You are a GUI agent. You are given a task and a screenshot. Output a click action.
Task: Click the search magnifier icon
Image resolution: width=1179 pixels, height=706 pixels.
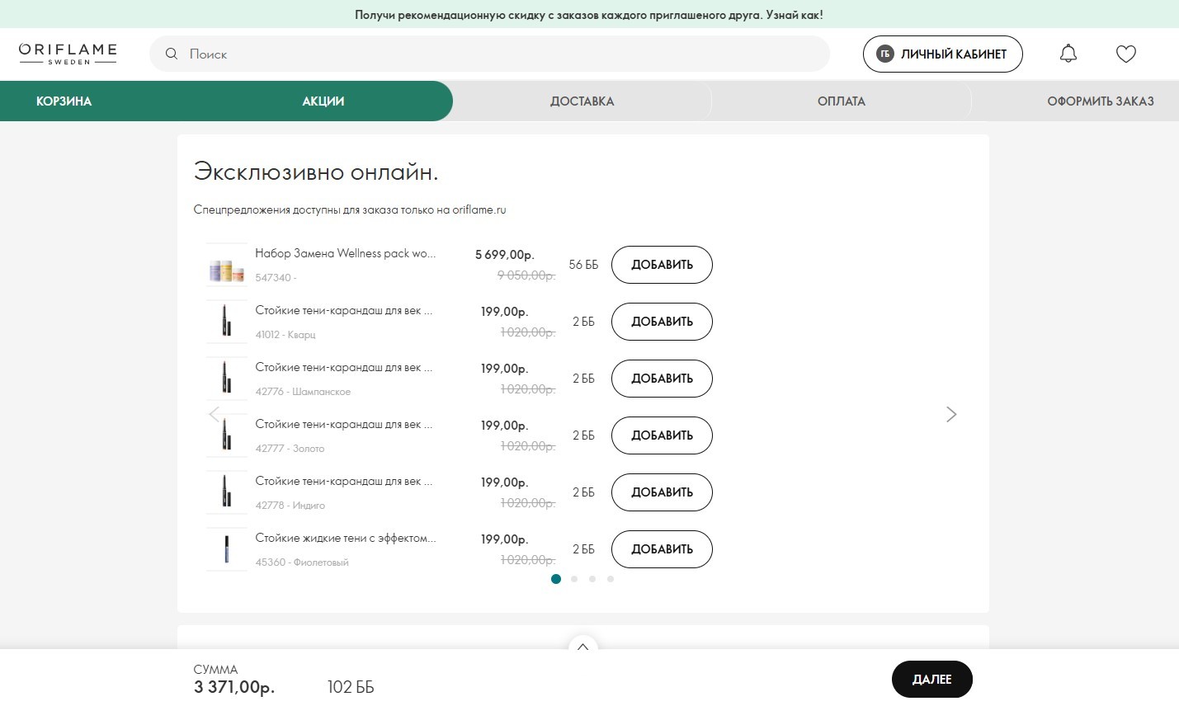point(172,54)
